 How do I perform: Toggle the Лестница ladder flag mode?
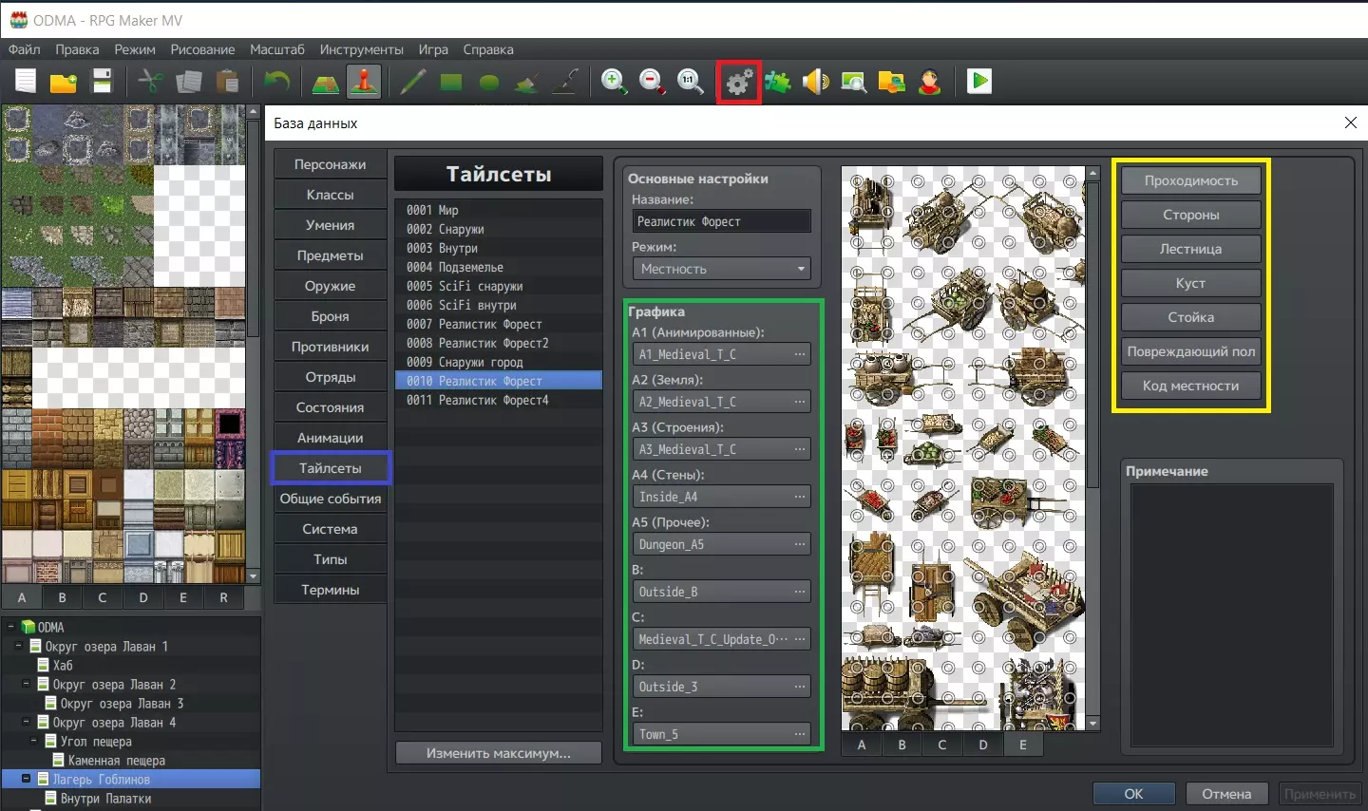click(x=1190, y=249)
